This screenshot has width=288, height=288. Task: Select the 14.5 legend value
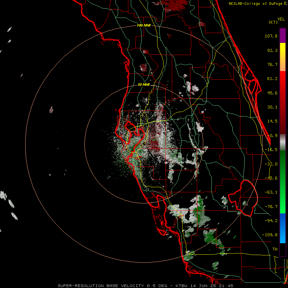272,121
